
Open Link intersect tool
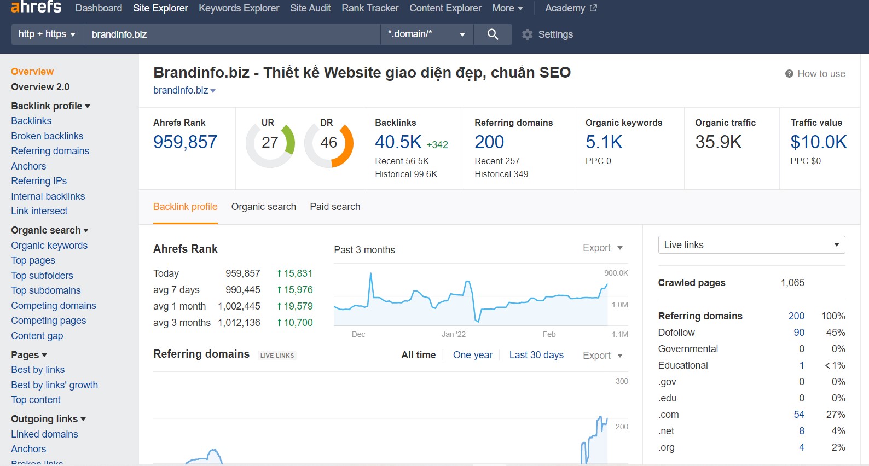[39, 211]
